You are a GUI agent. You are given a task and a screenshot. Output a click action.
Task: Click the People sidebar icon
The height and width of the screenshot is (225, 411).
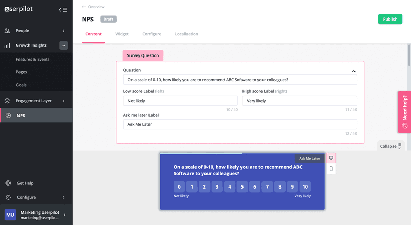[7, 31]
